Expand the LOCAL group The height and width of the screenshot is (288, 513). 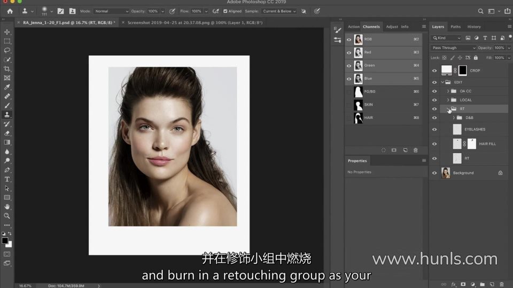point(448,100)
